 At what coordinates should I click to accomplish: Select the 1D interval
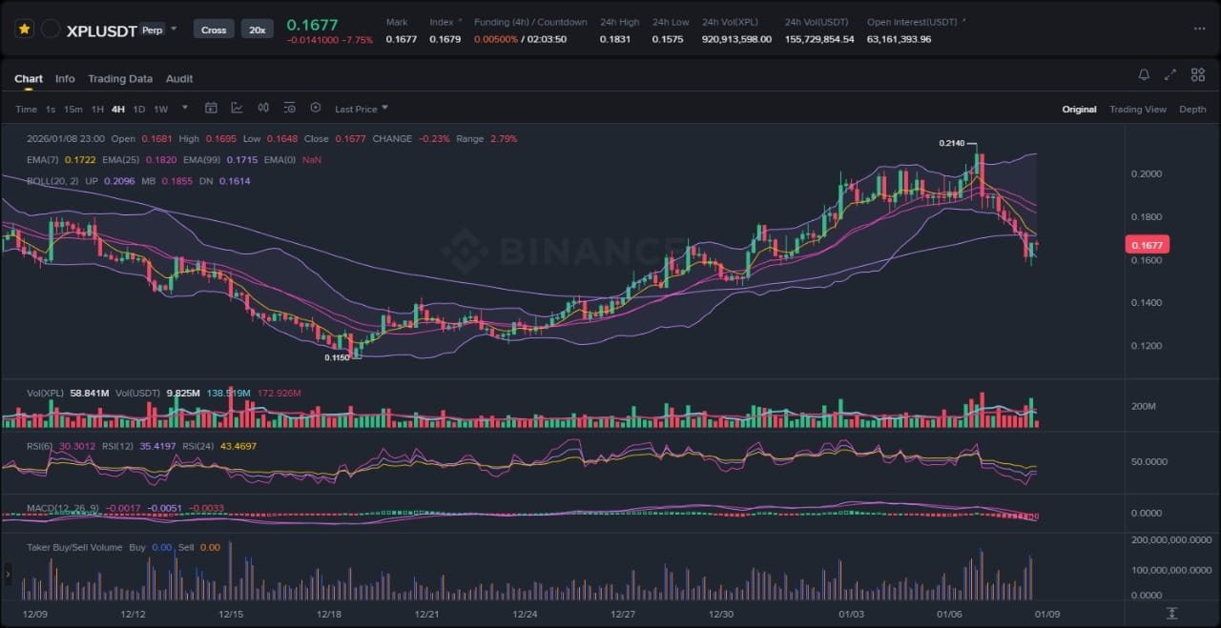tap(139, 109)
